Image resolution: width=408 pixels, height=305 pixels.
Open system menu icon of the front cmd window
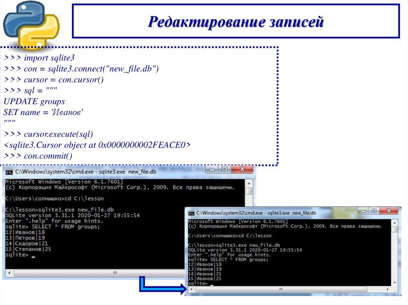[191, 213]
